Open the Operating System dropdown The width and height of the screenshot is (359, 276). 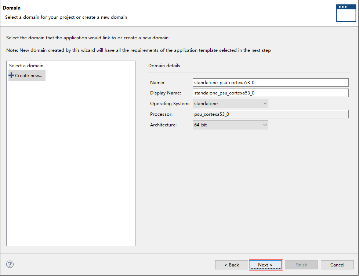(x=230, y=103)
